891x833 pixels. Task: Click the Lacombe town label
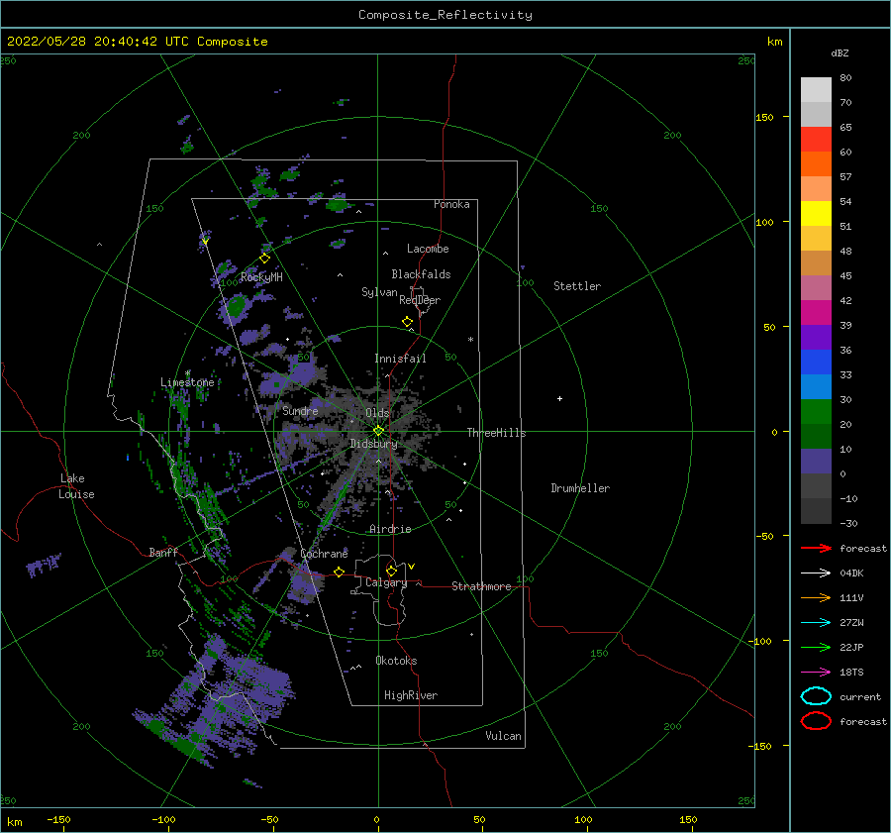(x=428, y=249)
